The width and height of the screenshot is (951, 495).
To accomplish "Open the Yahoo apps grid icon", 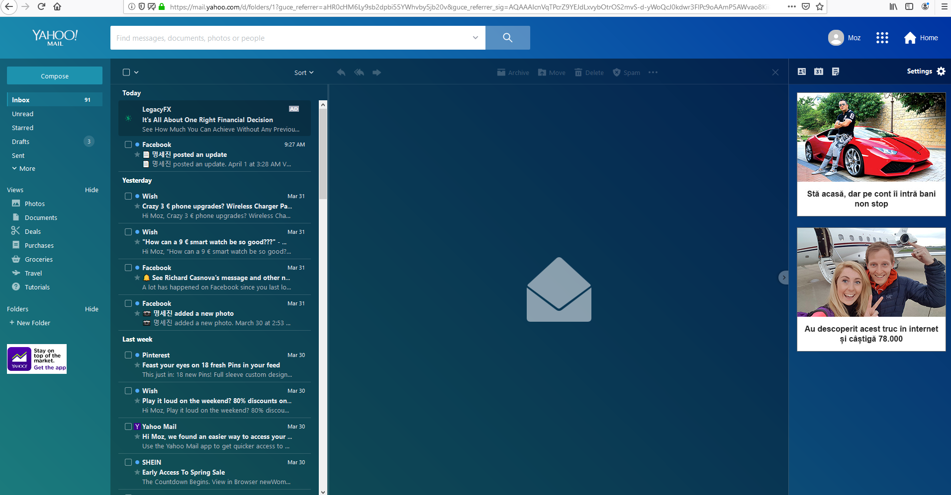I will tap(882, 37).
